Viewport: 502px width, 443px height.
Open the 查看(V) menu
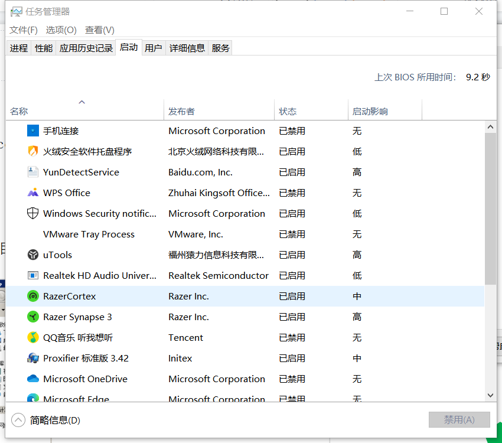pos(100,30)
